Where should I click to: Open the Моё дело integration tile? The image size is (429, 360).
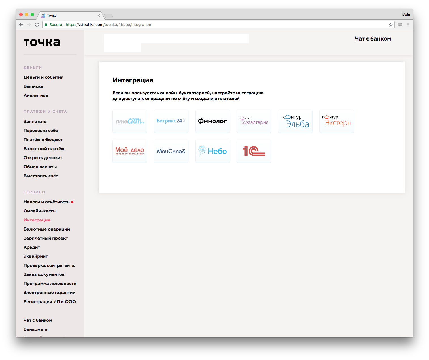coord(130,151)
